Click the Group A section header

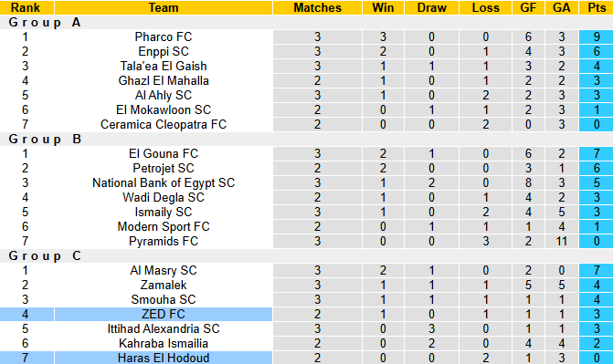pos(45,22)
